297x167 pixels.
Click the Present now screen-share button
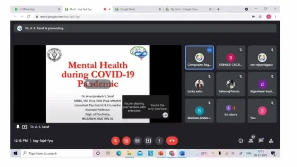(x=148, y=141)
